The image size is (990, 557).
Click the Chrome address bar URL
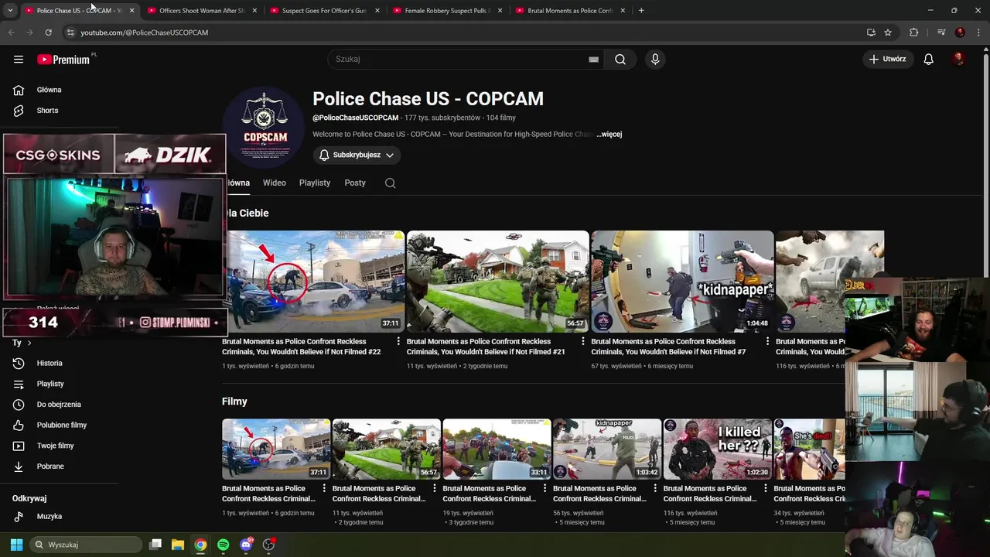tap(145, 32)
